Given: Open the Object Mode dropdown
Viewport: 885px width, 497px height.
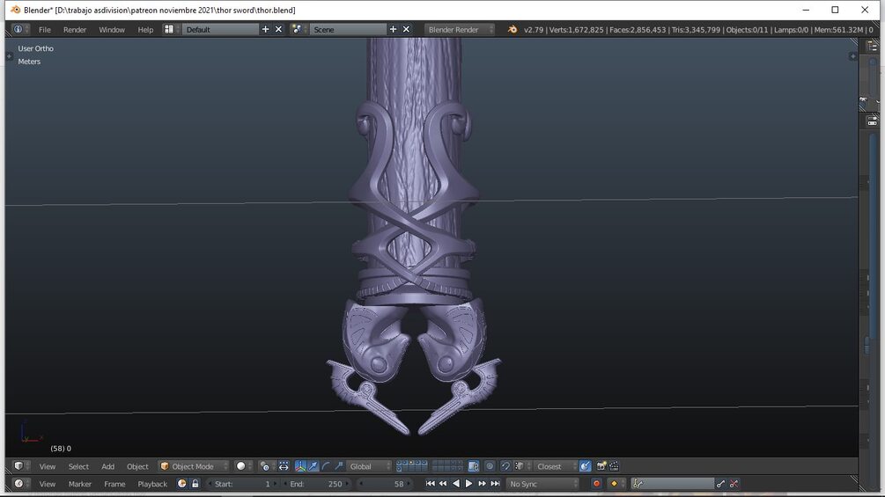Looking at the screenshot, I should tap(194, 466).
